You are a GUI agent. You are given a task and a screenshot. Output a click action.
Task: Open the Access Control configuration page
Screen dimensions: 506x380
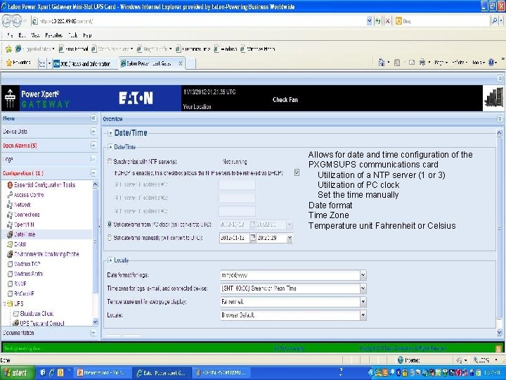point(29,195)
